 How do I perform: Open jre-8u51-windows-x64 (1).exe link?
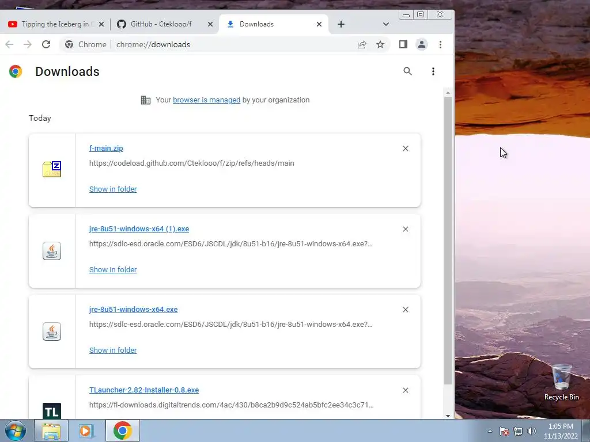[x=139, y=228]
